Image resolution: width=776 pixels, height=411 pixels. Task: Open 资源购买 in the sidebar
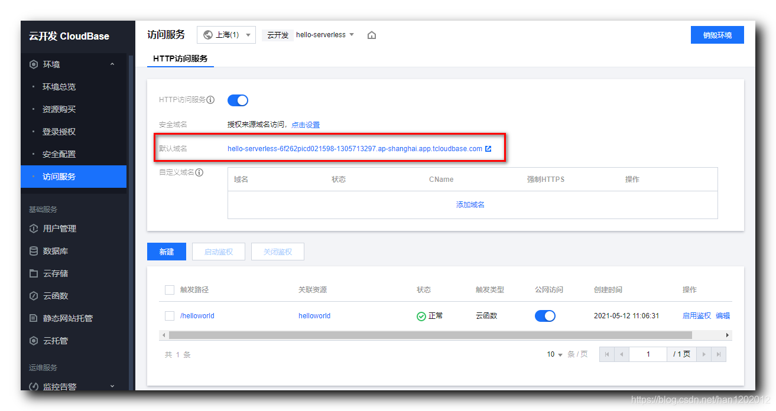[59, 109]
